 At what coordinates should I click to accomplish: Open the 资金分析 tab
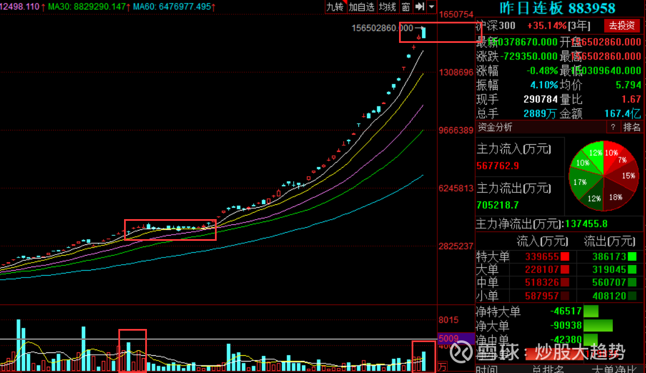(496, 127)
